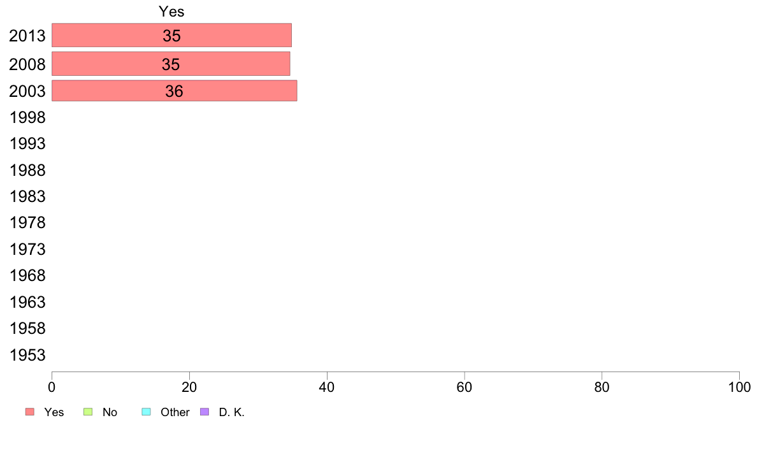Click the axis tick labeled 100
Screen dimensions: 757x469
[x=739, y=387]
